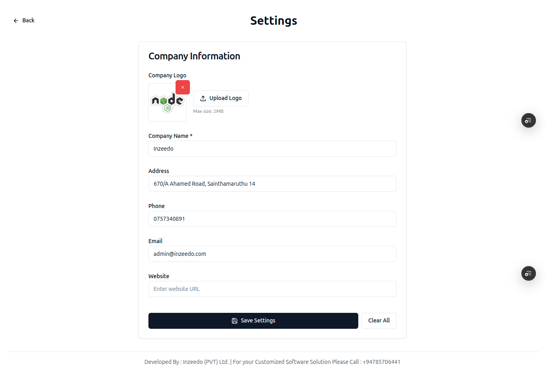The height and width of the screenshot is (379, 545).
Task: Remove the company logo with red X
Action: 183,87
